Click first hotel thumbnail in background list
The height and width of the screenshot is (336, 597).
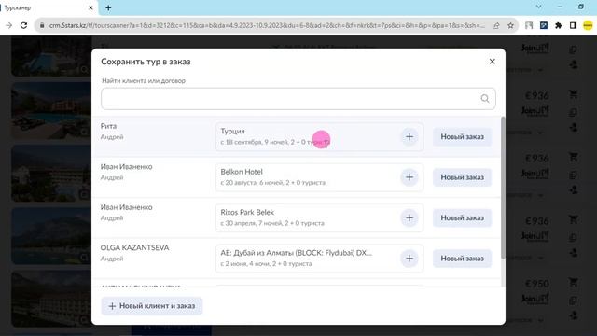click(x=51, y=56)
